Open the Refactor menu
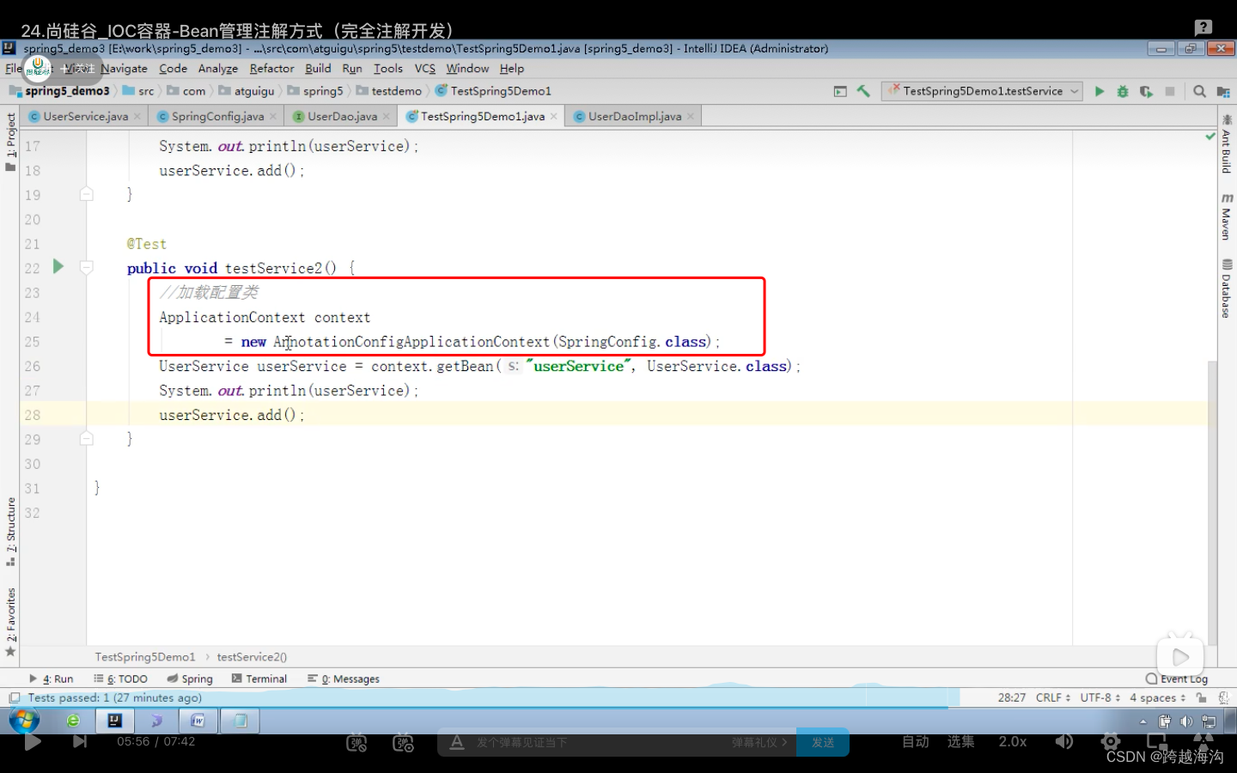The image size is (1237, 773). click(271, 69)
